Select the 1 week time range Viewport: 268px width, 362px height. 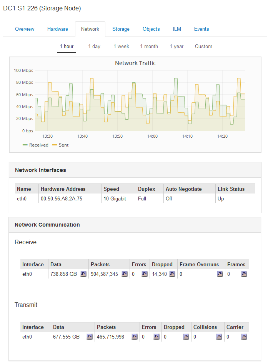tap(121, 47)
